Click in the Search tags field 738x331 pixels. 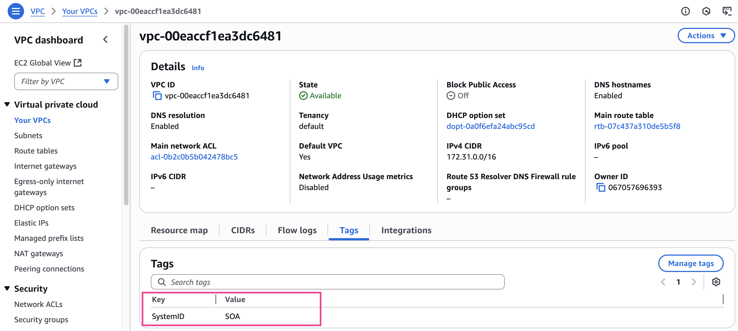click(x=327, y=282)
